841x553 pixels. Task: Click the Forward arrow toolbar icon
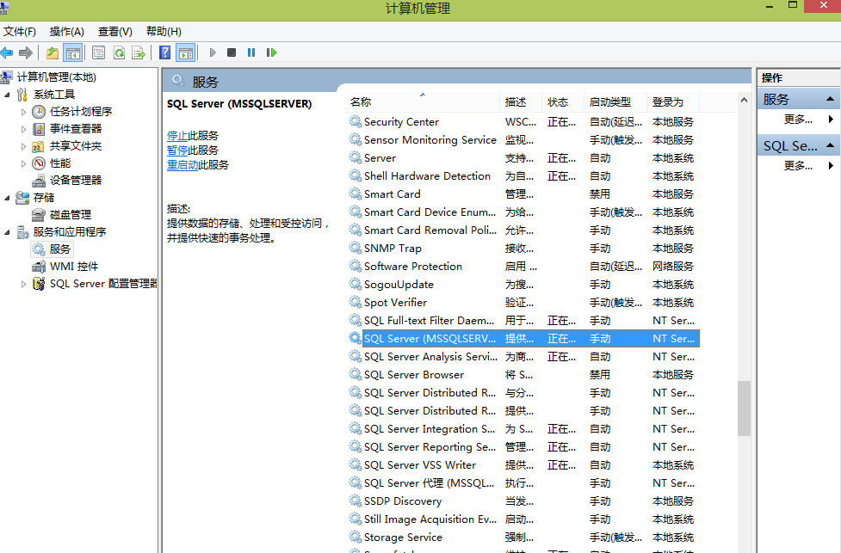(25, 52)
